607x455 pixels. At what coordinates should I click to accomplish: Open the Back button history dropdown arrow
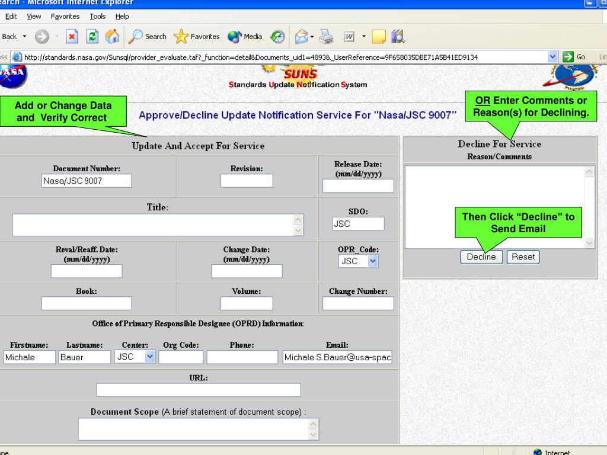point(24,36)
